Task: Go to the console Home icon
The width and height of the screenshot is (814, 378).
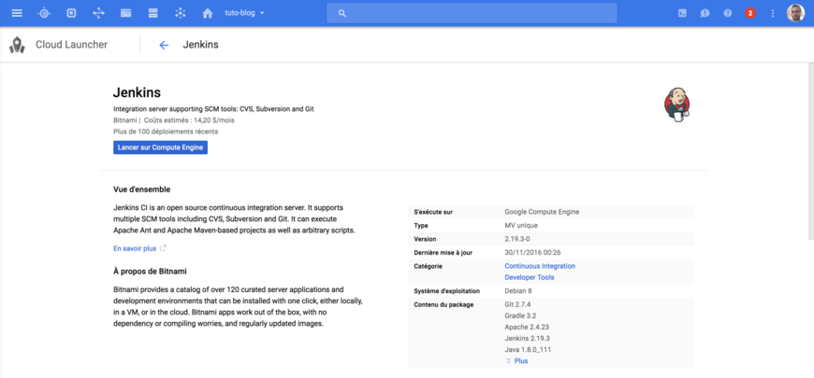Action: (x=208, y=13)
